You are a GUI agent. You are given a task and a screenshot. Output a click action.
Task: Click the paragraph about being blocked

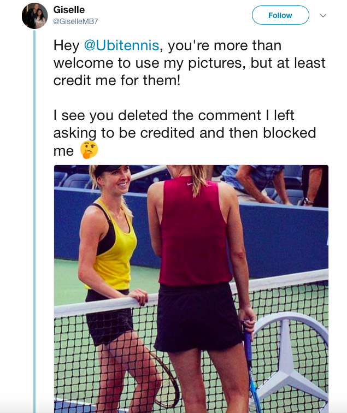pos(185,133)
